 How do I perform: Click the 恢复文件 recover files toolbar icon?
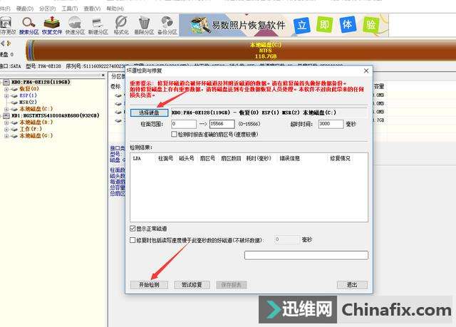coord(52,26)
